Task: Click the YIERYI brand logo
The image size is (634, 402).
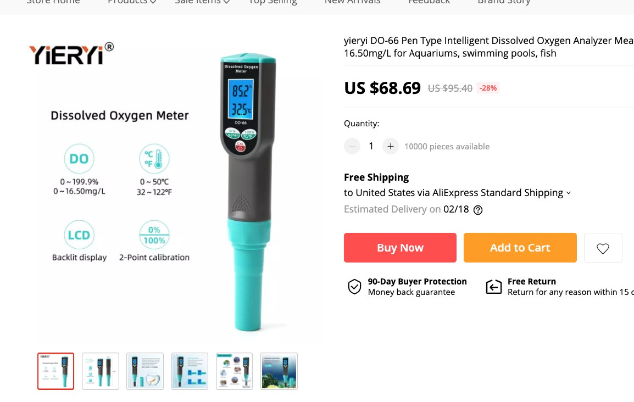Action: (71, 53)
